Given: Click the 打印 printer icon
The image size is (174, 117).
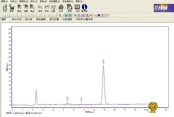Looking at the screenshot, I should [61, 8].
